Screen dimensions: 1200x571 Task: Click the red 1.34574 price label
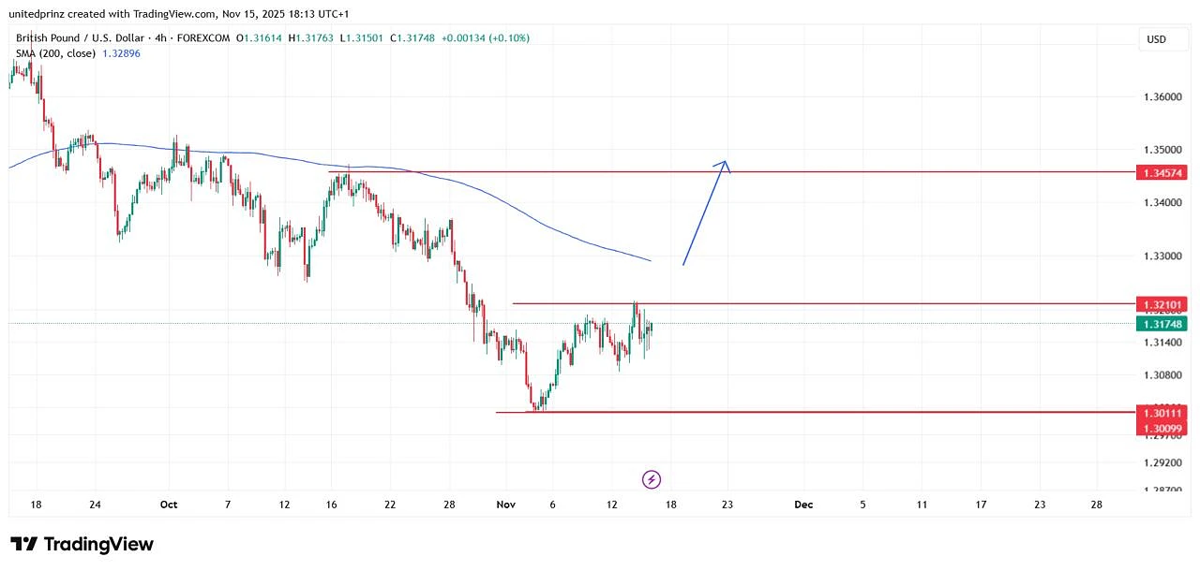pos(1162,173)
